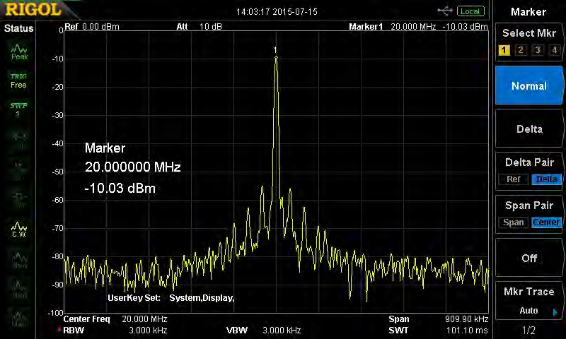
Task: Click the SWP 1 sweep status indicator
Action: click(x=18, y=110)
